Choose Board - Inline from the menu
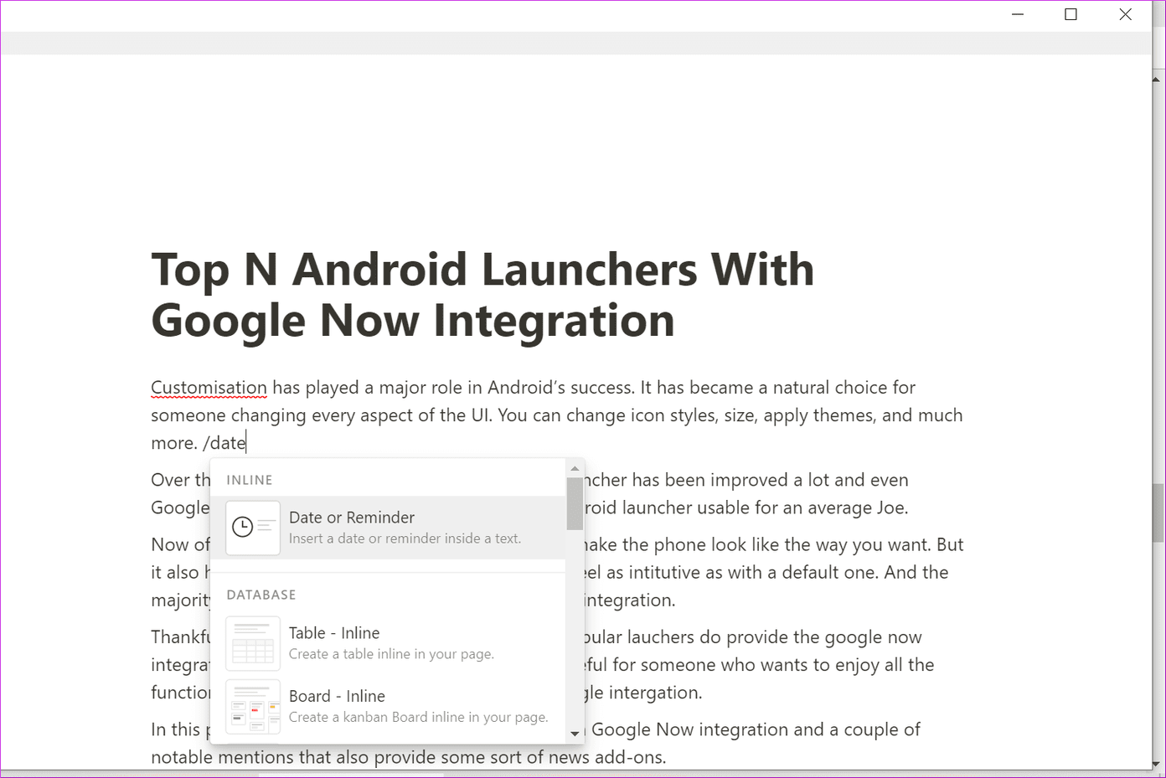The image size is (1166, 778). [388, 707]
